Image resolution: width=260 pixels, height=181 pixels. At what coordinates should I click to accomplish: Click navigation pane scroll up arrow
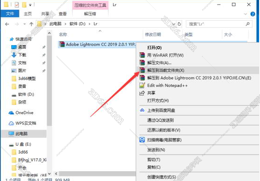tap(49, 33)
